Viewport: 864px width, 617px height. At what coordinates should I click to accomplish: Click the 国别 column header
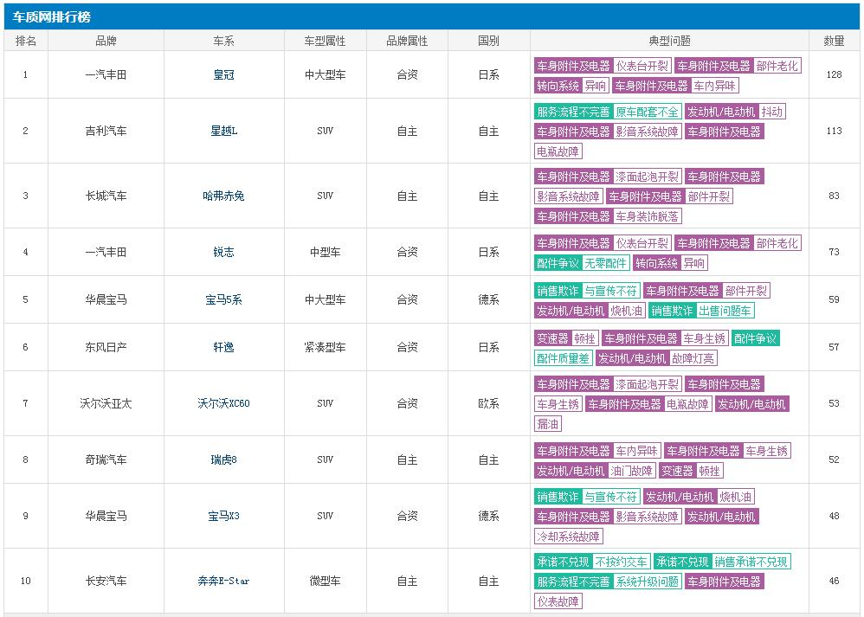coord(489,41)
